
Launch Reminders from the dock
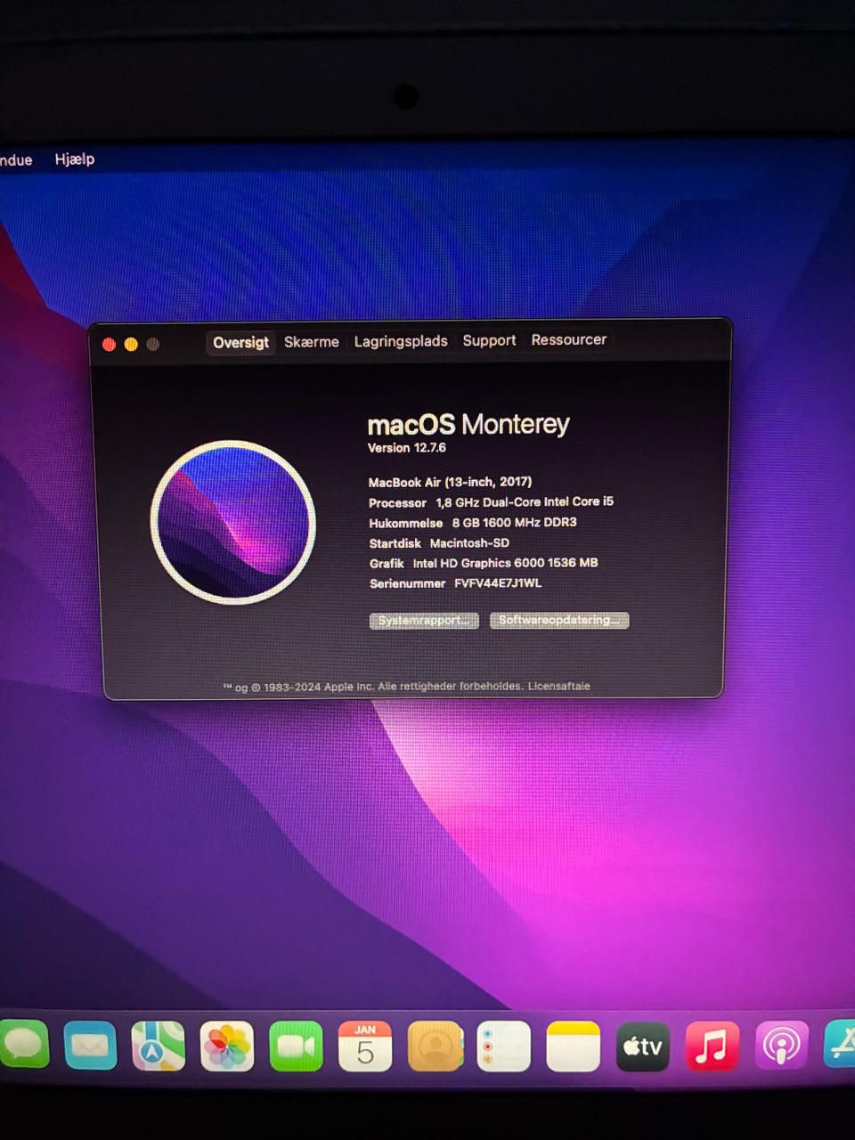click(503, 1046)
